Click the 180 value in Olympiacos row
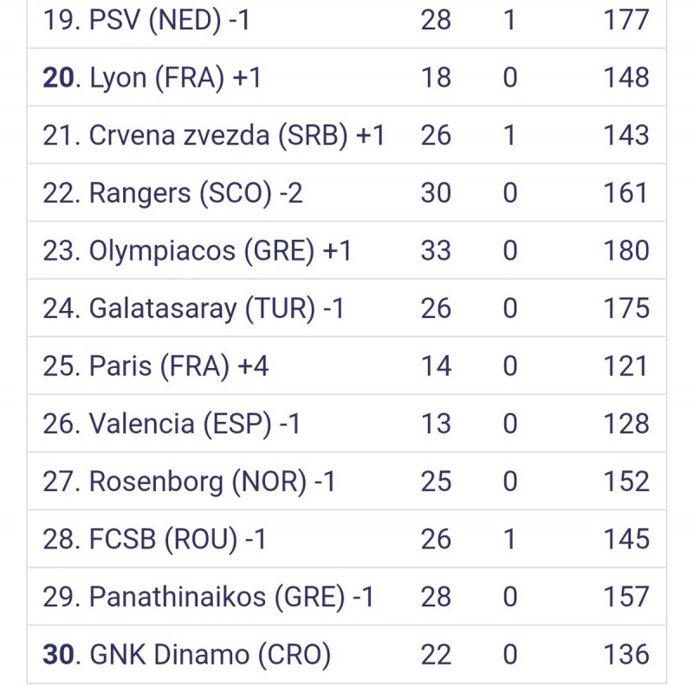The height and width of the screenshot is (686, 693). click(626, 251)
